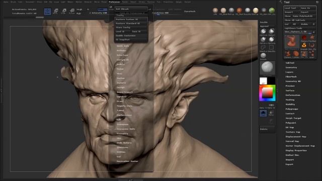The height and width of the screenshot is (181, 322).
Task: Open the Brush menu
Action: coord(13,2)
